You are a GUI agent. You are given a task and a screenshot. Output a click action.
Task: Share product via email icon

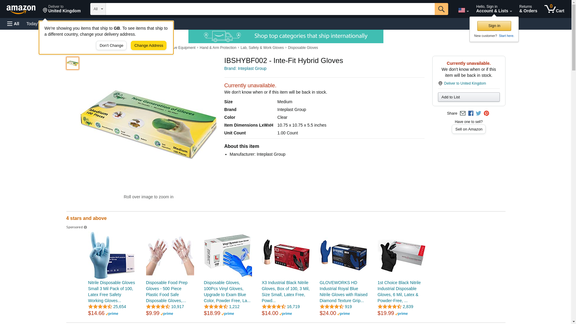click(463, 113)
